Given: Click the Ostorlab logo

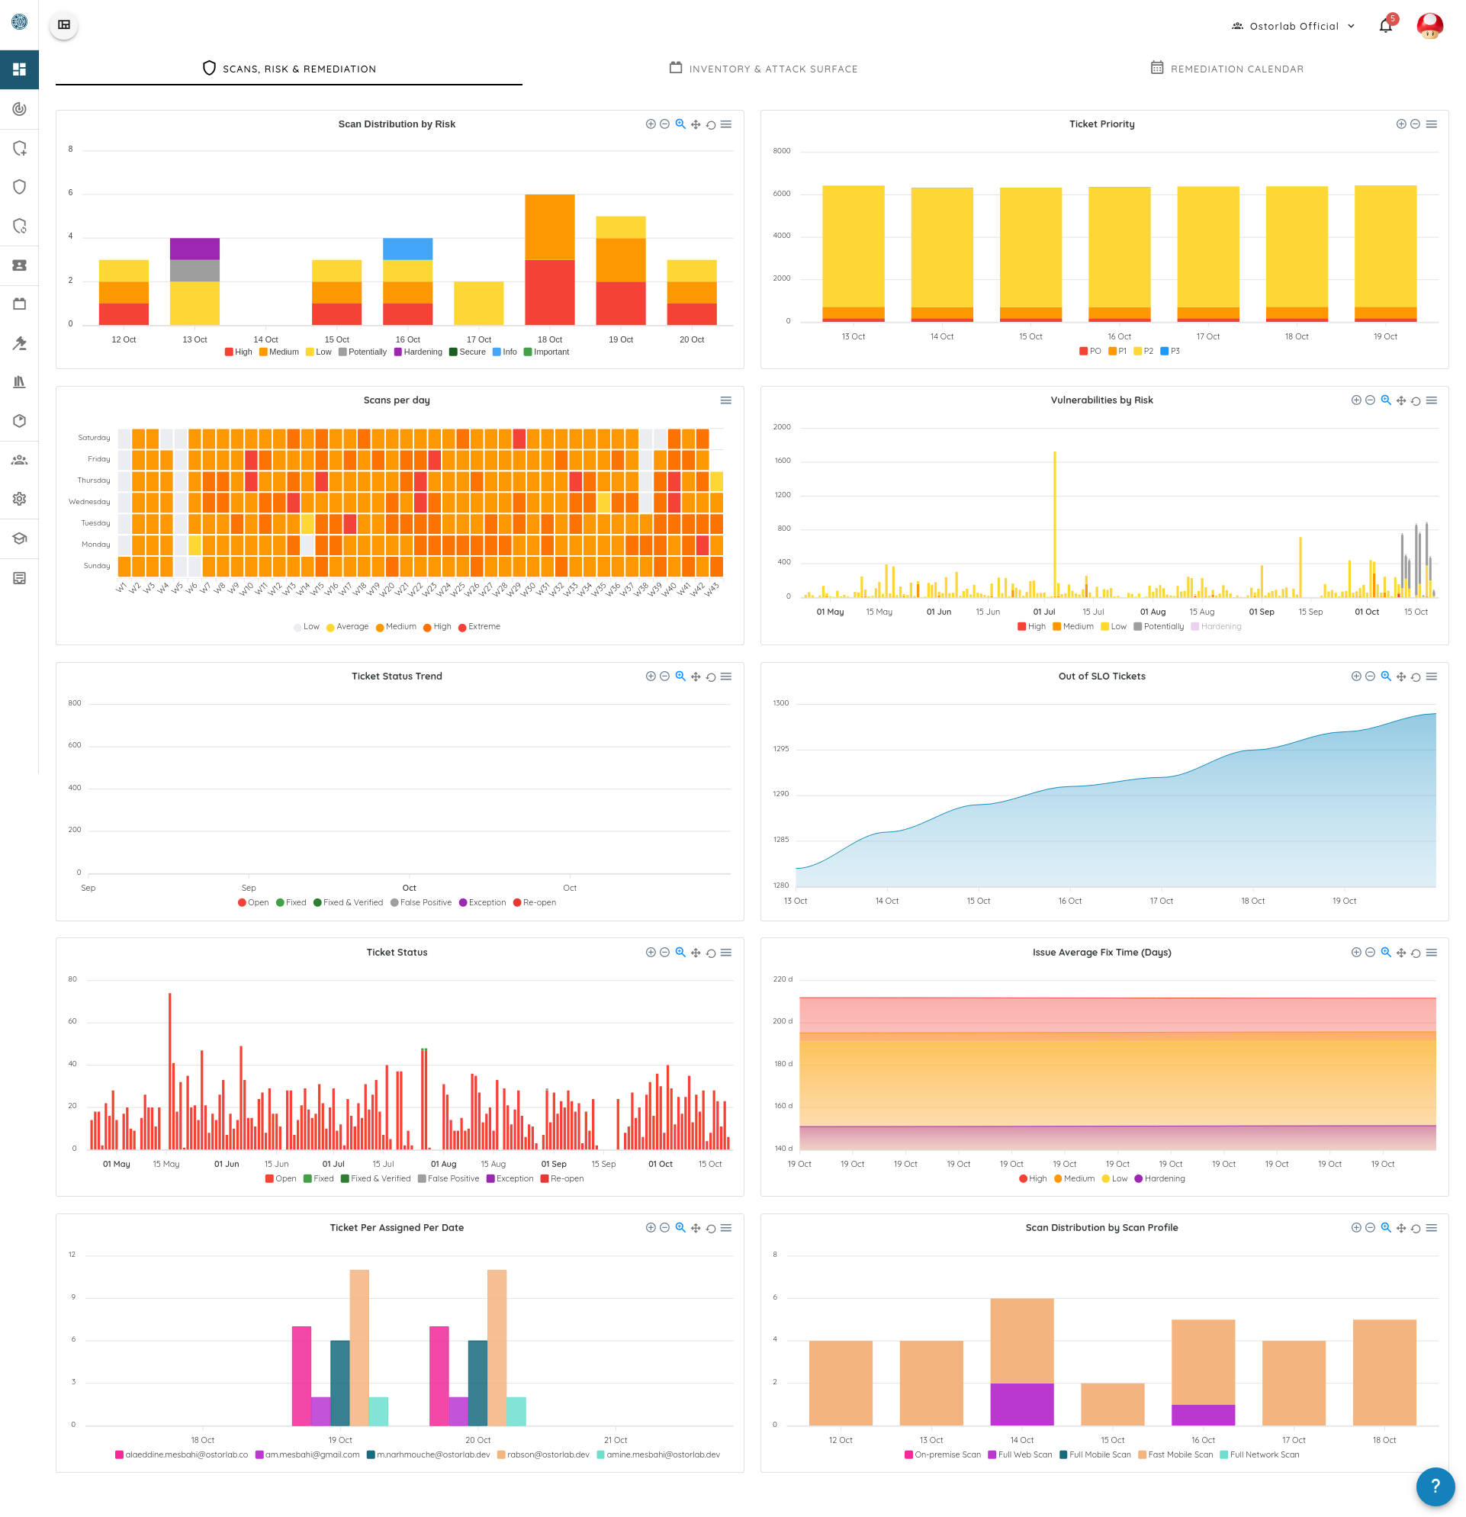Looking at the screenshot, I should coord(19,21).
